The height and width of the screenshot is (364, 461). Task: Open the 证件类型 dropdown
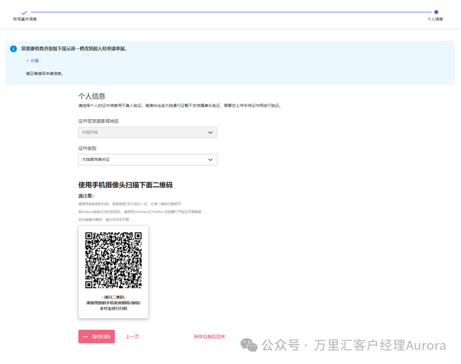(148, 159)
